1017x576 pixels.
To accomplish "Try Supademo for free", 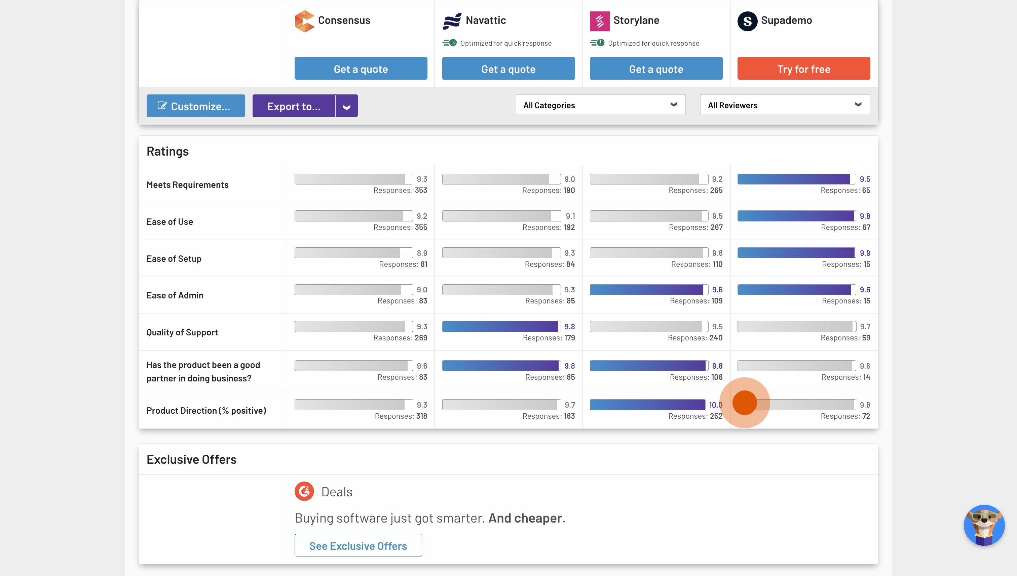I will [804, 69].
